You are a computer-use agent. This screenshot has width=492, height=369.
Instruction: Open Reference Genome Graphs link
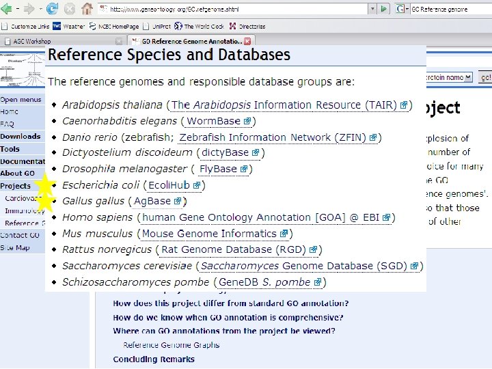pyautogui.click(x=172, y=345)
